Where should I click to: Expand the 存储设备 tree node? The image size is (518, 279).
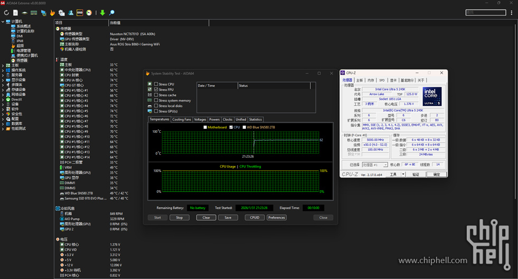[x=3, y=89]
